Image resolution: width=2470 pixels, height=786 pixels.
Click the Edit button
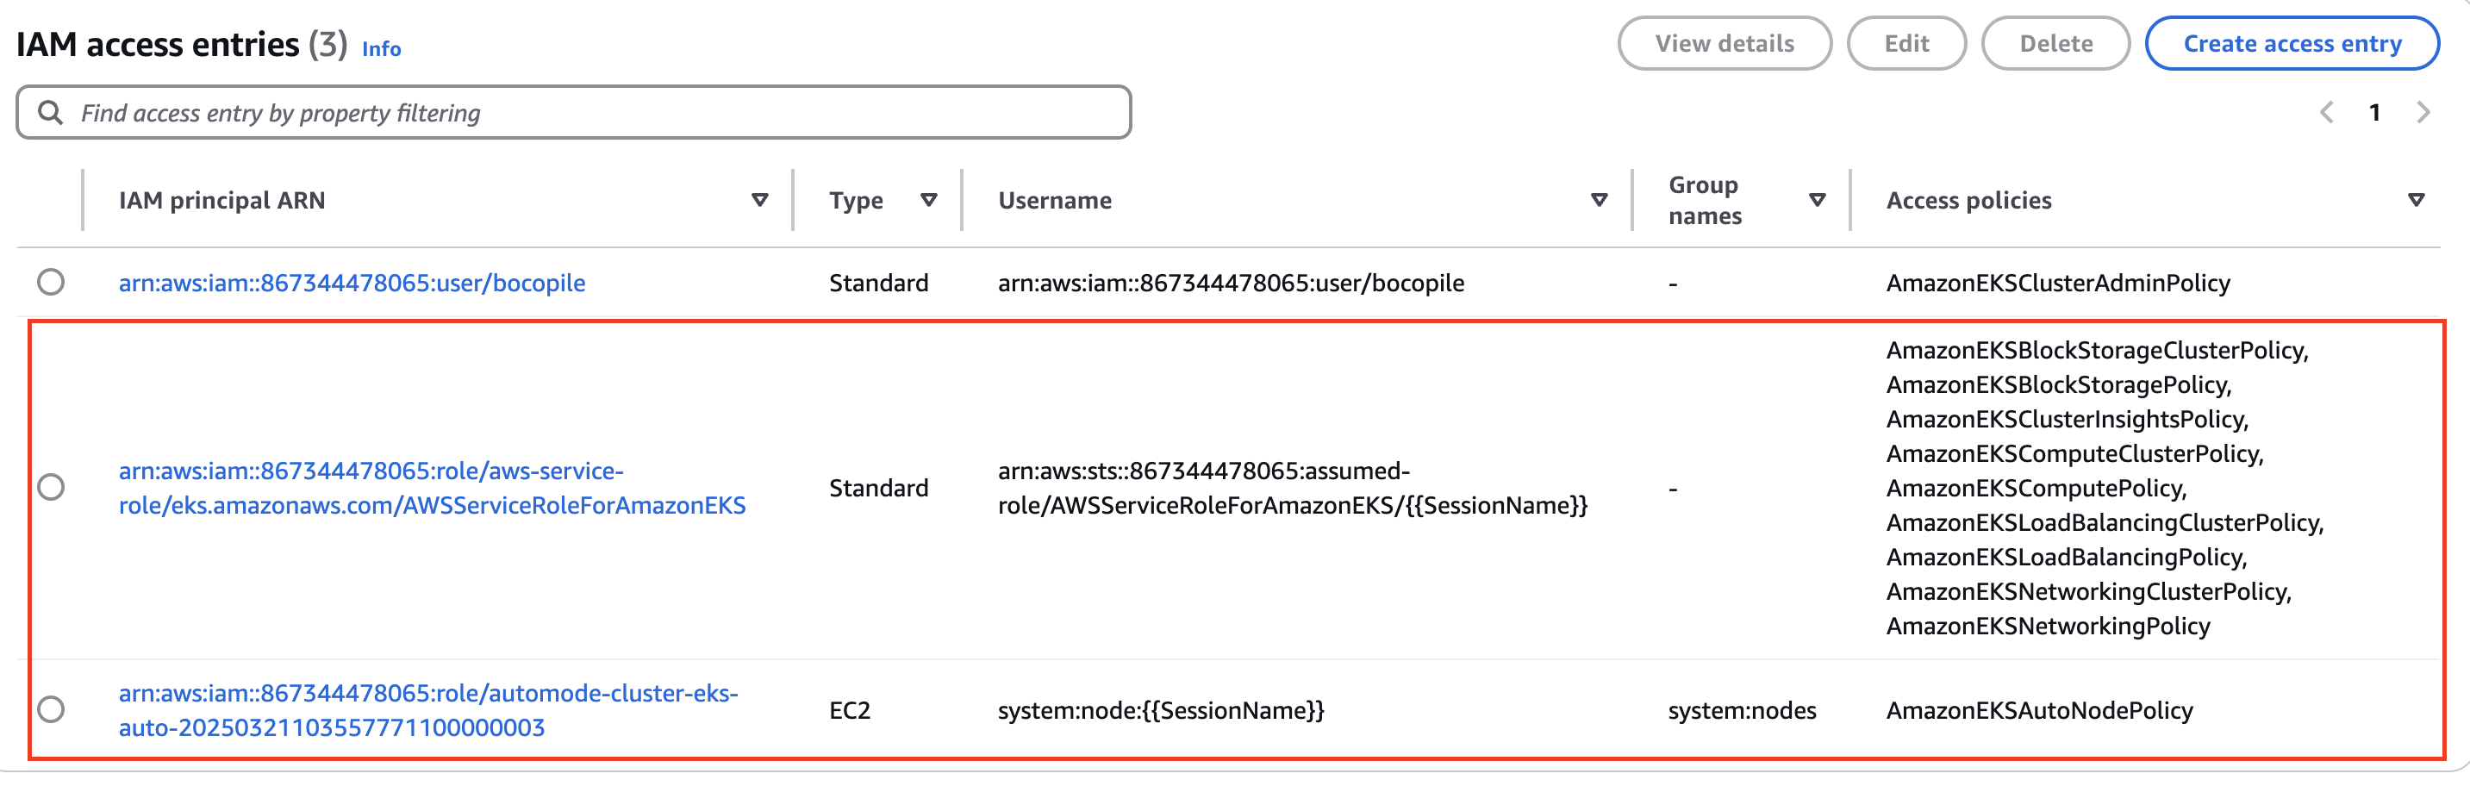[x=1906, y=43]
